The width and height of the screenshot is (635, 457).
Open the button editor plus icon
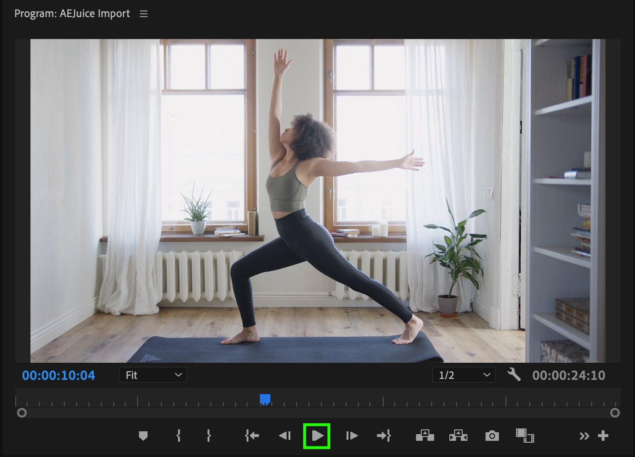pyautogui.click(x=603, y=436)
